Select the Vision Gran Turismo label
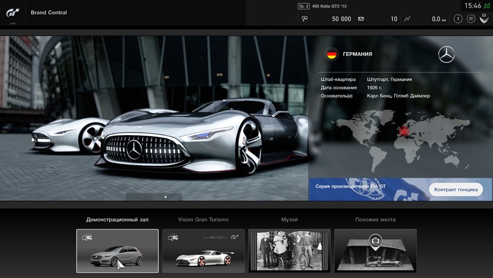 [x=203, y=220]
